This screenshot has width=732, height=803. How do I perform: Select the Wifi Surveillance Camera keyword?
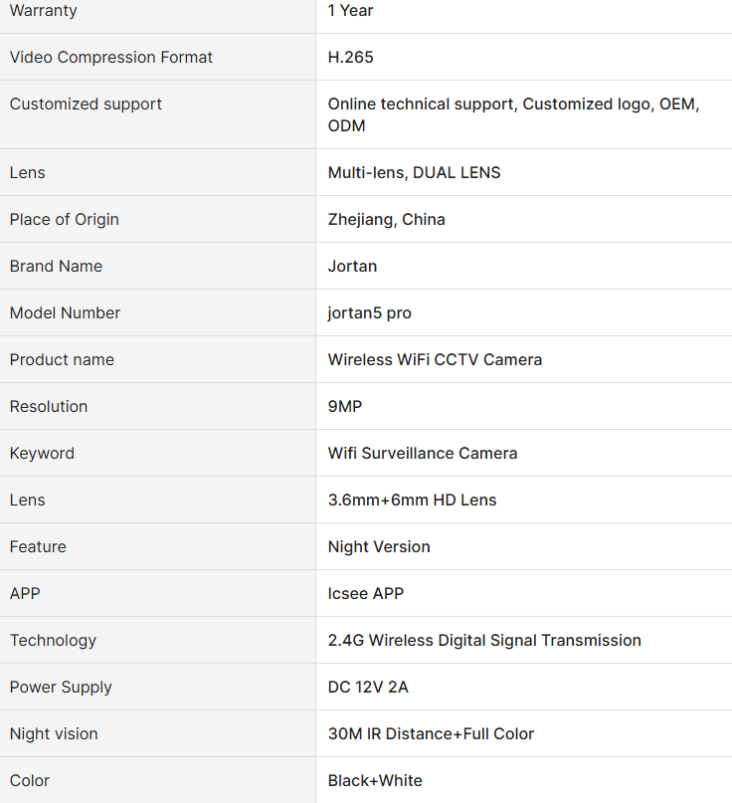click(423, 453)
